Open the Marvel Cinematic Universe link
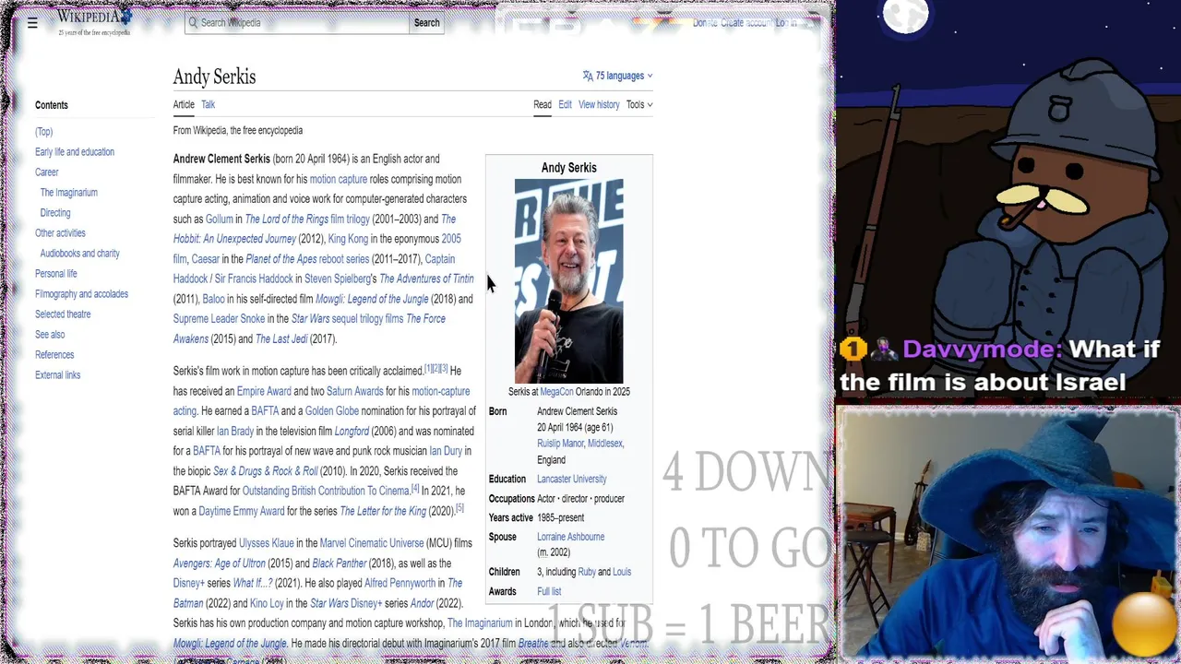1181x664 pixels. [372, 543]
